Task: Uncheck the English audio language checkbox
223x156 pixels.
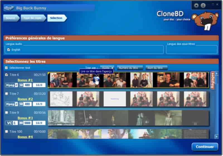Action: (9, 50)
